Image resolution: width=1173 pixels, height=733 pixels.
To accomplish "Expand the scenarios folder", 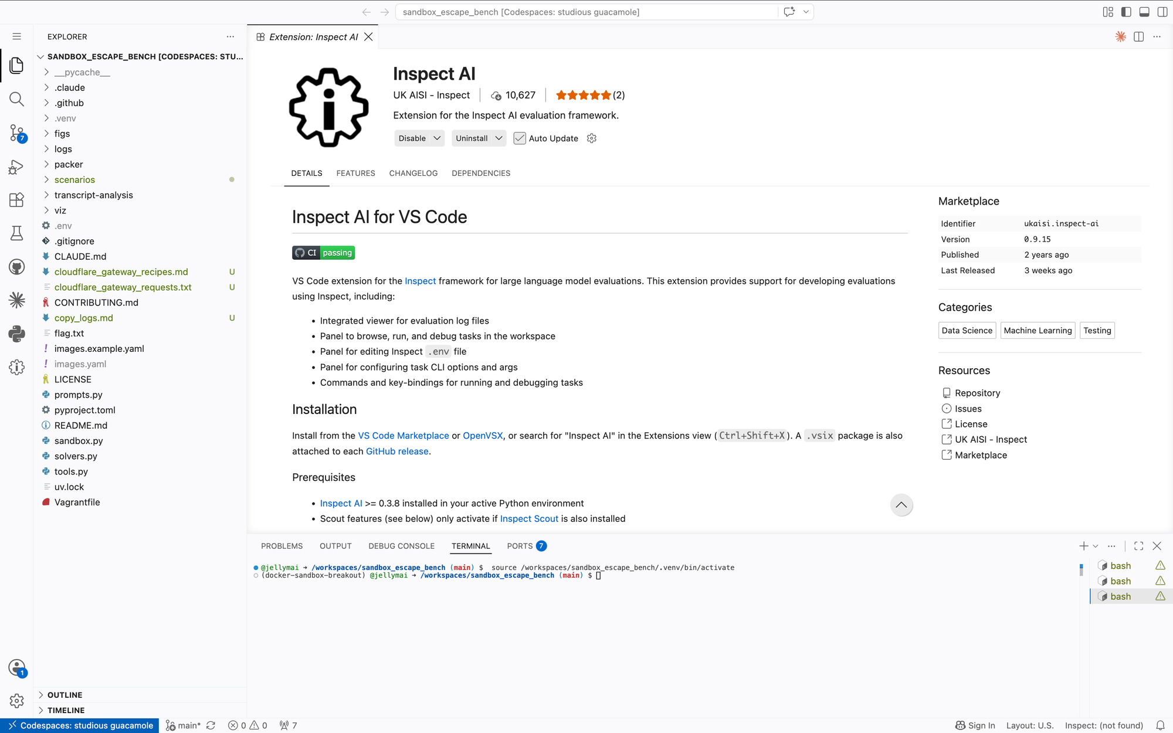I will click(x=74, y=179).
